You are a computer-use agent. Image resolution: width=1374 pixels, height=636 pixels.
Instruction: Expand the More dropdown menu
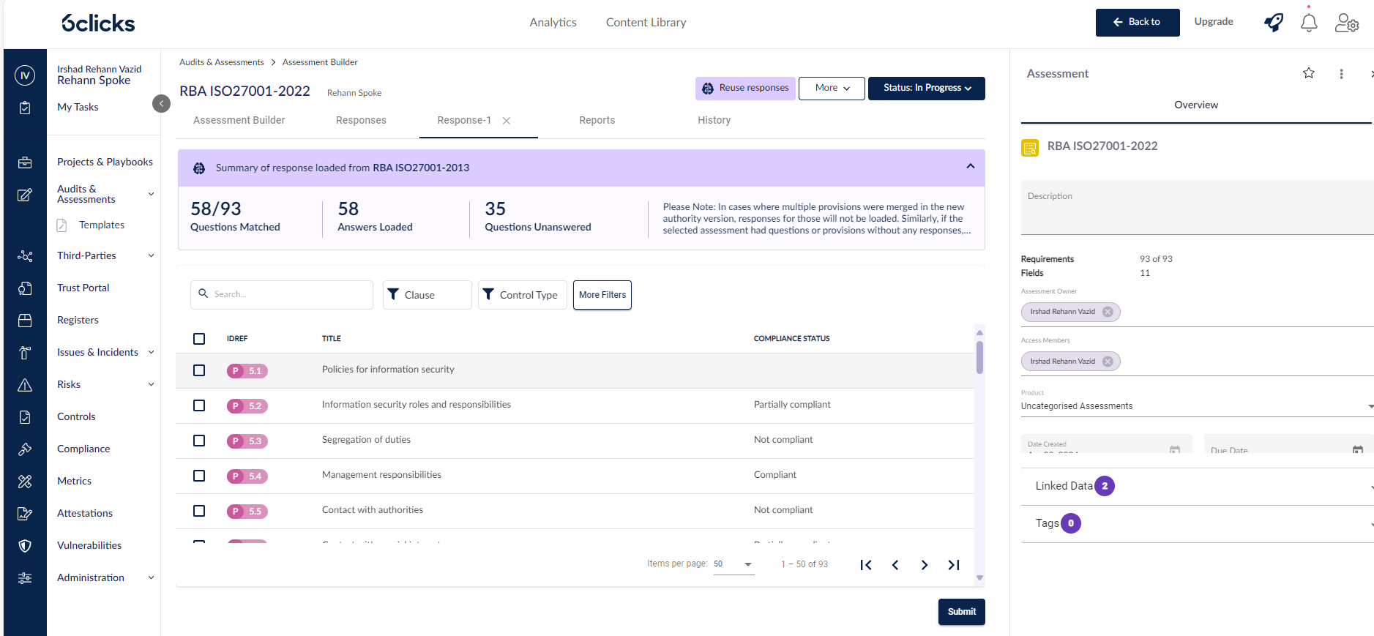pyautogui.click(x=832, y=88)
